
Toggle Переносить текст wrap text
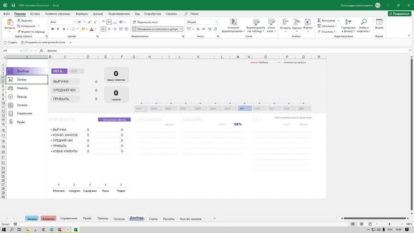coord(145,22)
